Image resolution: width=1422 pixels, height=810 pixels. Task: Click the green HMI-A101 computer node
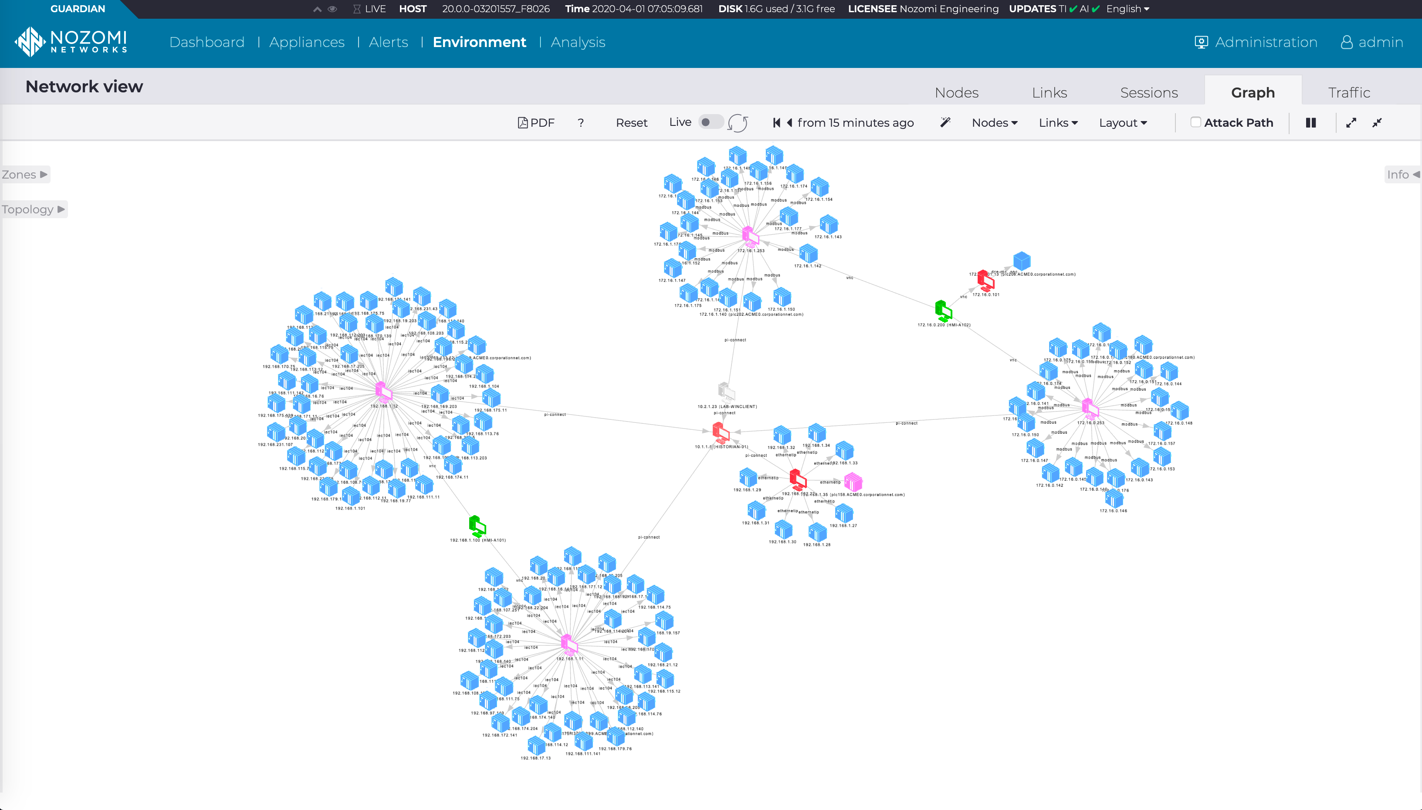point(477,526)
